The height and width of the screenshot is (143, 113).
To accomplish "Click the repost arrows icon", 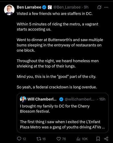I will tap(39, 139).
